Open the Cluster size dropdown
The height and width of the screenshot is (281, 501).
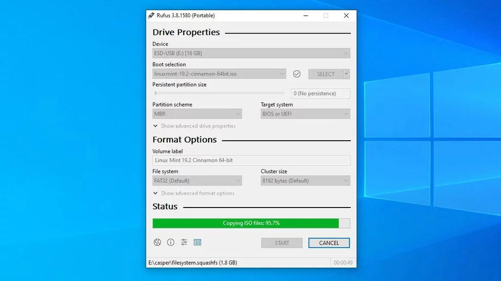pos(306,181)
